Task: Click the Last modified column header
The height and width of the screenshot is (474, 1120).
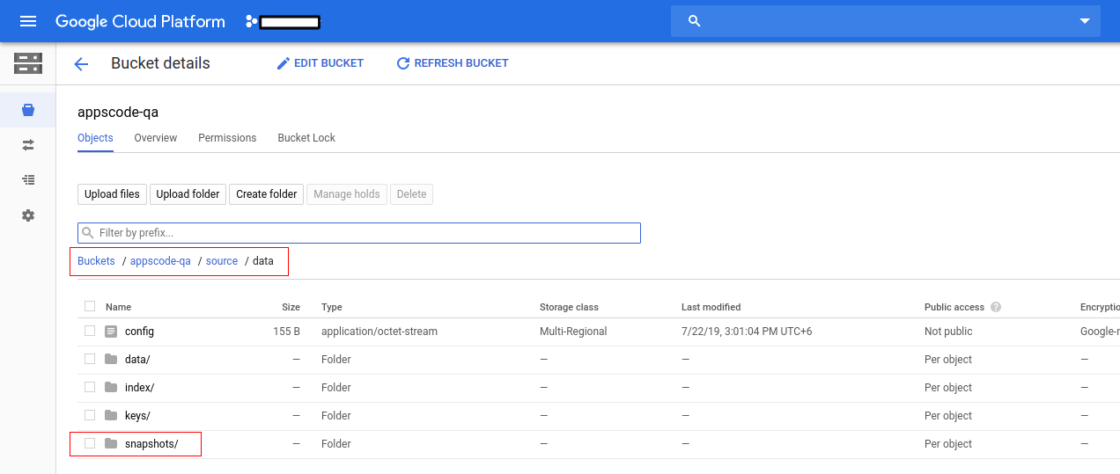Action: (711, 307)
